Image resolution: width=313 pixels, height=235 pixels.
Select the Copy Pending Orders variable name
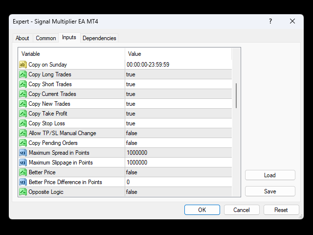(x=53, y=143)
